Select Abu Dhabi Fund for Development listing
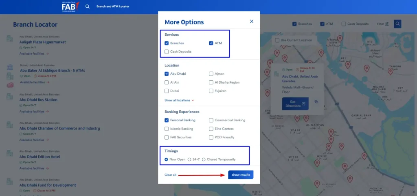 click(48, 185)
